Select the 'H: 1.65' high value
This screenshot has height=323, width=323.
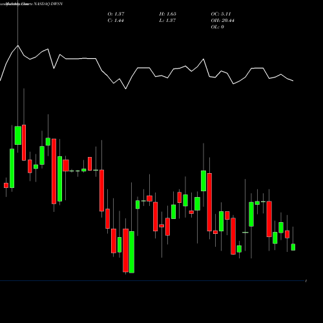point(168,14)
